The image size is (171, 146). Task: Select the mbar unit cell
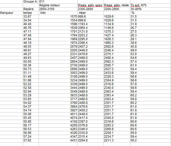pos(90,13)
